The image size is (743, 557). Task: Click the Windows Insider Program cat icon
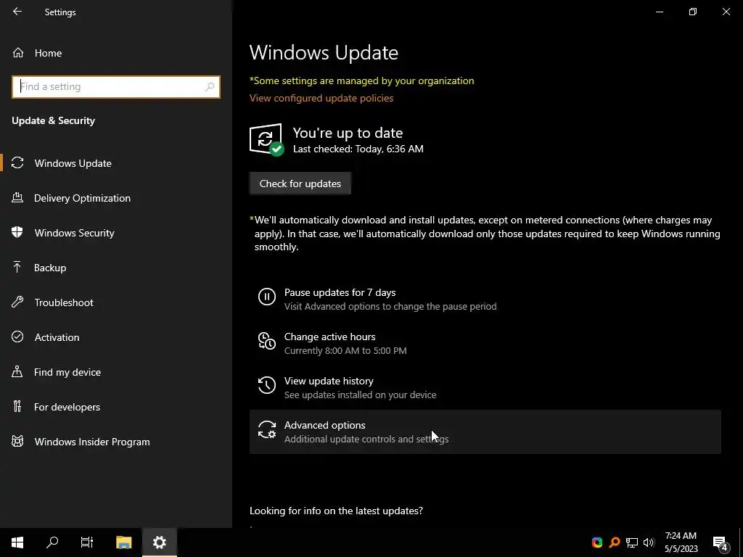(17, 441)
